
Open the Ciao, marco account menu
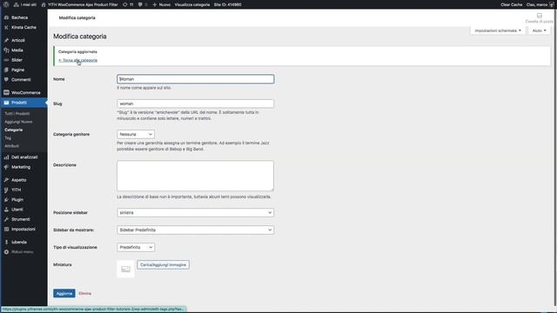[540, 4]
